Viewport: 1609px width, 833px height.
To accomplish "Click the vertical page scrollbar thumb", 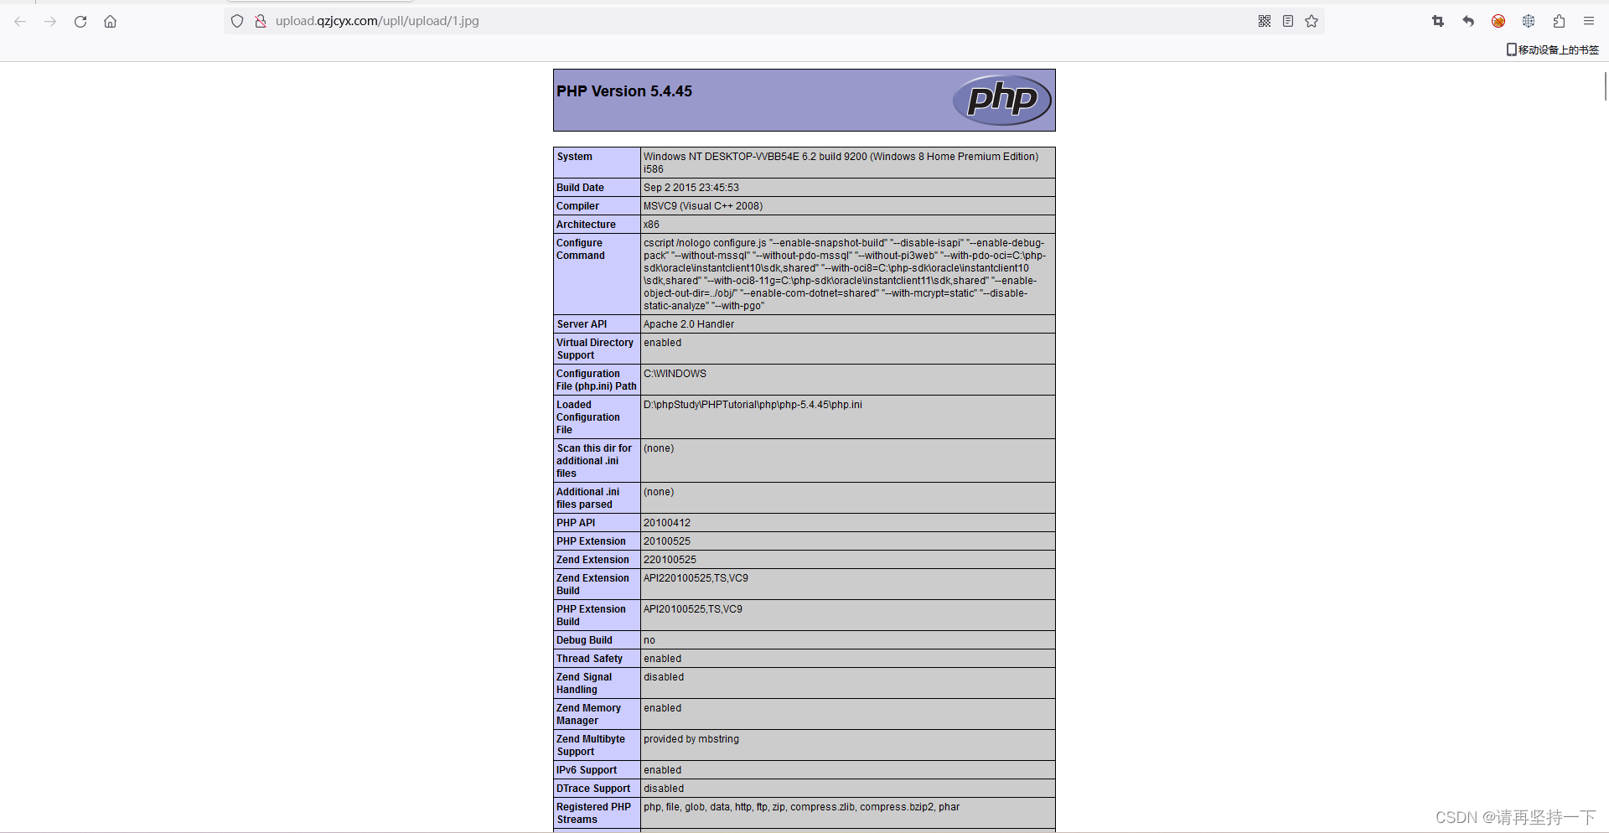I will (x=1605, y=86).
